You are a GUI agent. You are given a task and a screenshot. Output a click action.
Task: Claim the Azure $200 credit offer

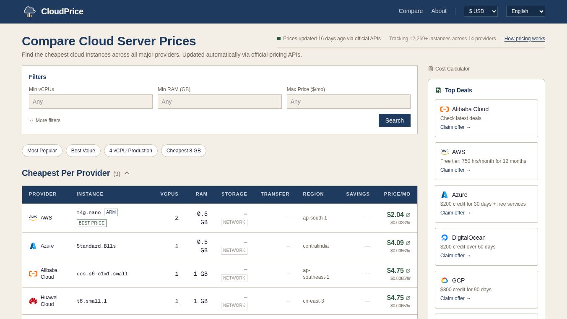[x=455, y=213]
